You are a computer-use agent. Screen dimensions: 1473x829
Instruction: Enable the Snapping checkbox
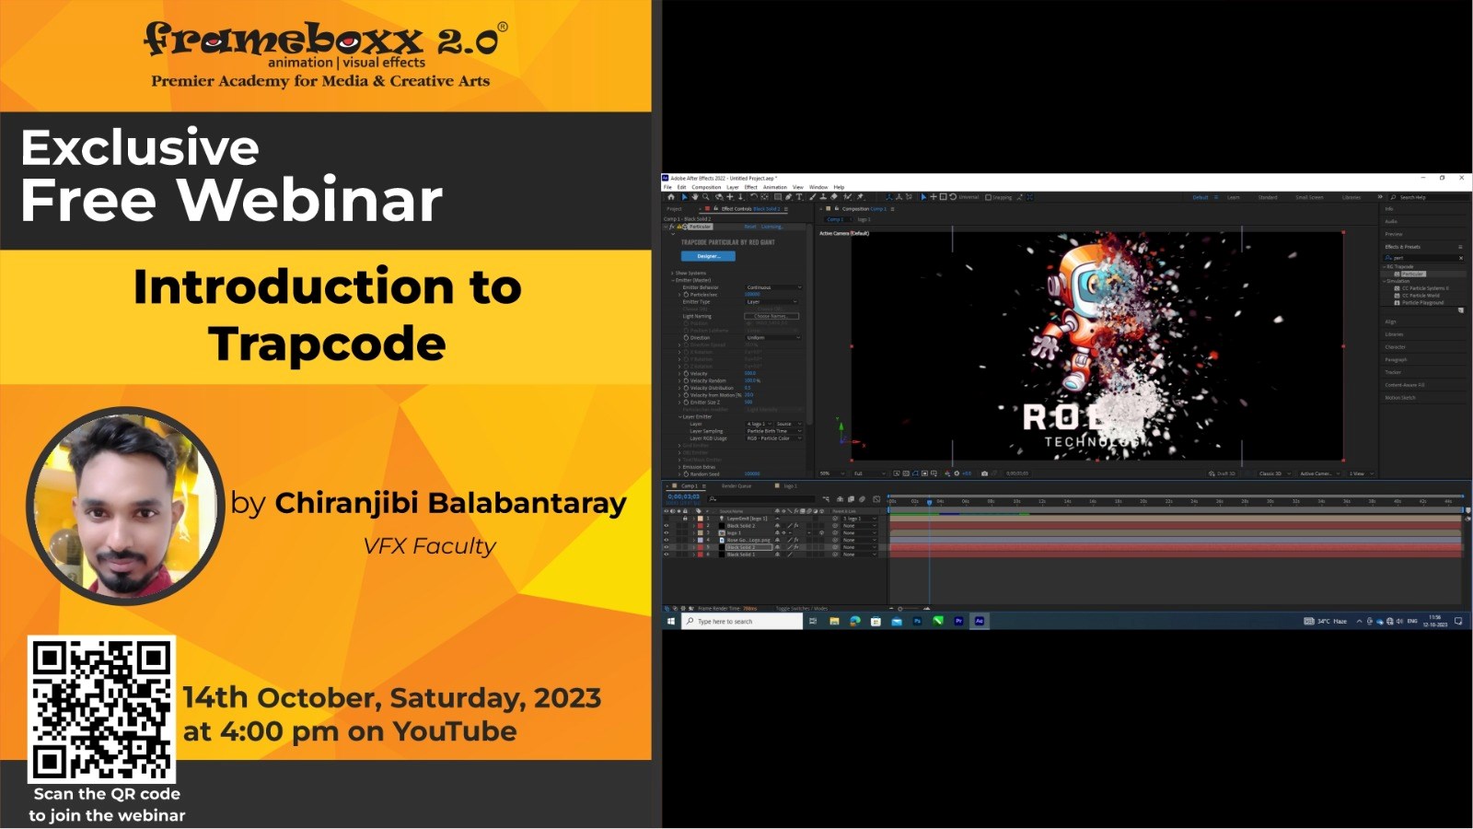[x=989, y=197]
